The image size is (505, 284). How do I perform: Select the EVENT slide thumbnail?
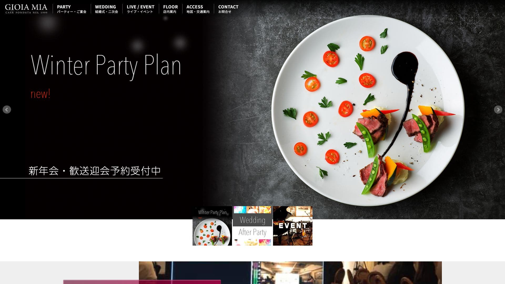293,226
